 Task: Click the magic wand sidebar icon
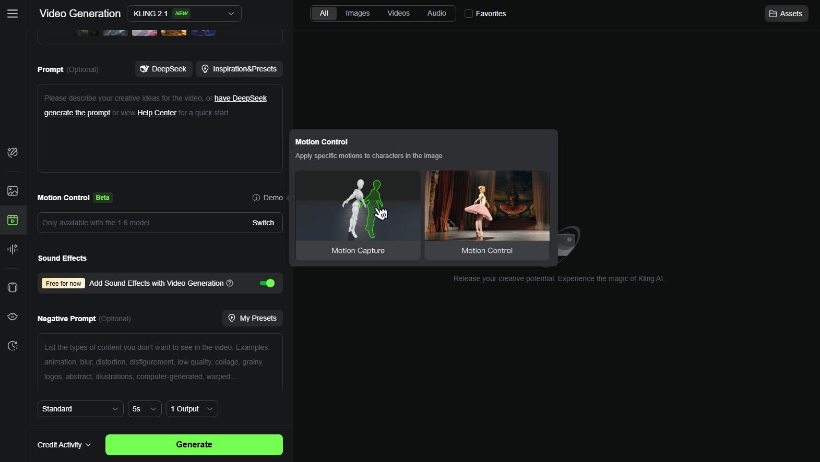click(x=13, y=152)
